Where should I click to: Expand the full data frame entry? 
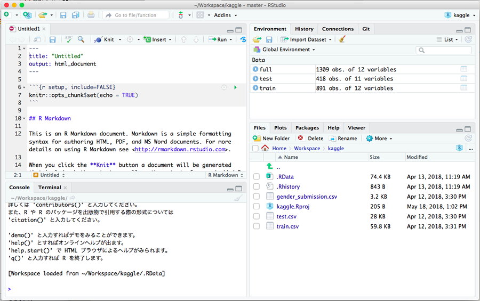pyautogui.click(x=255, y=69)
